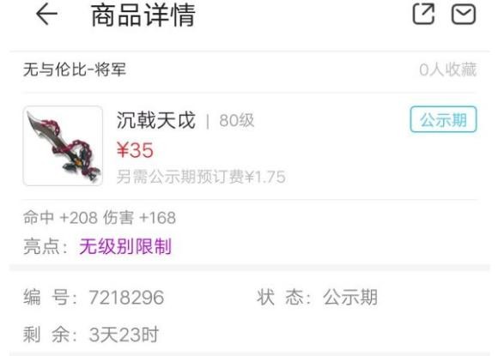Select the item name 沉戟天戊

point(156,120)
